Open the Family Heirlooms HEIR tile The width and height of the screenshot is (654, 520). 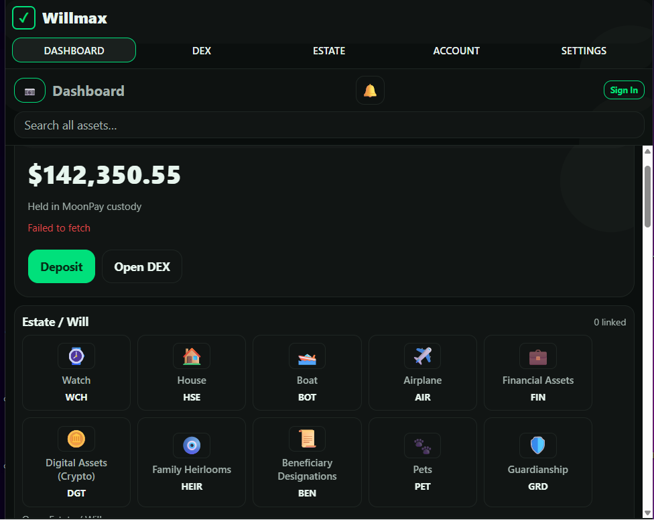[192, 462]
